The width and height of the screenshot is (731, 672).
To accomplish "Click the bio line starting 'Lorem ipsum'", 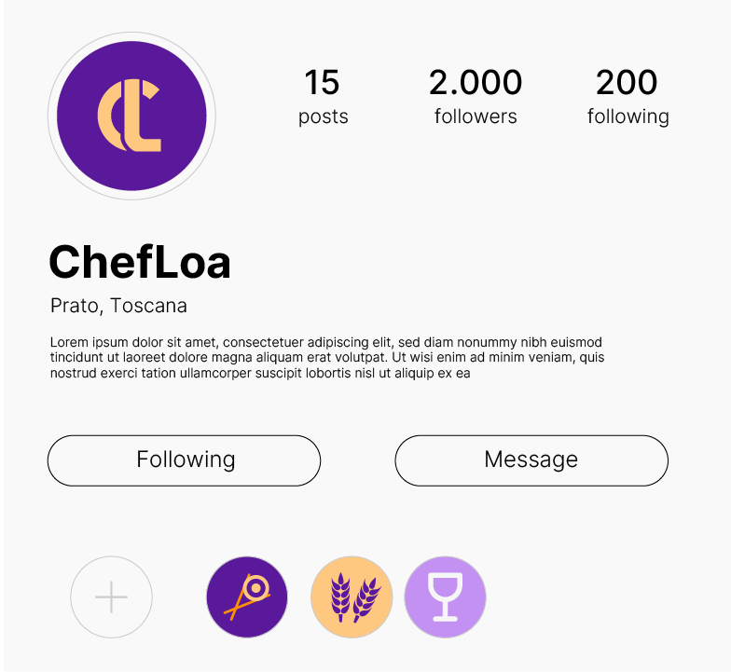I will [326, 342].
